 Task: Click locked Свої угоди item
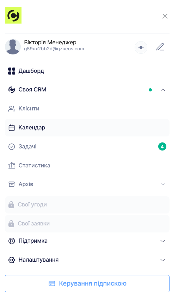(x=87, y=205)
